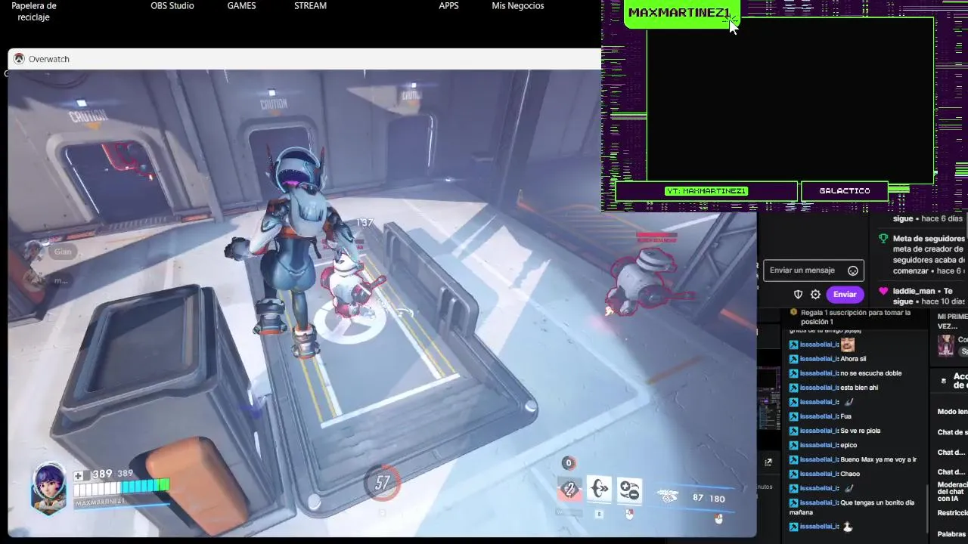
Task: Click chat message 'Se ve re piola'
Action: click(x=861, y=431)
